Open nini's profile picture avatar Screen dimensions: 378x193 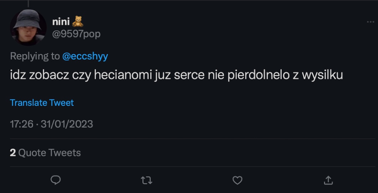[x=28, y=27]
